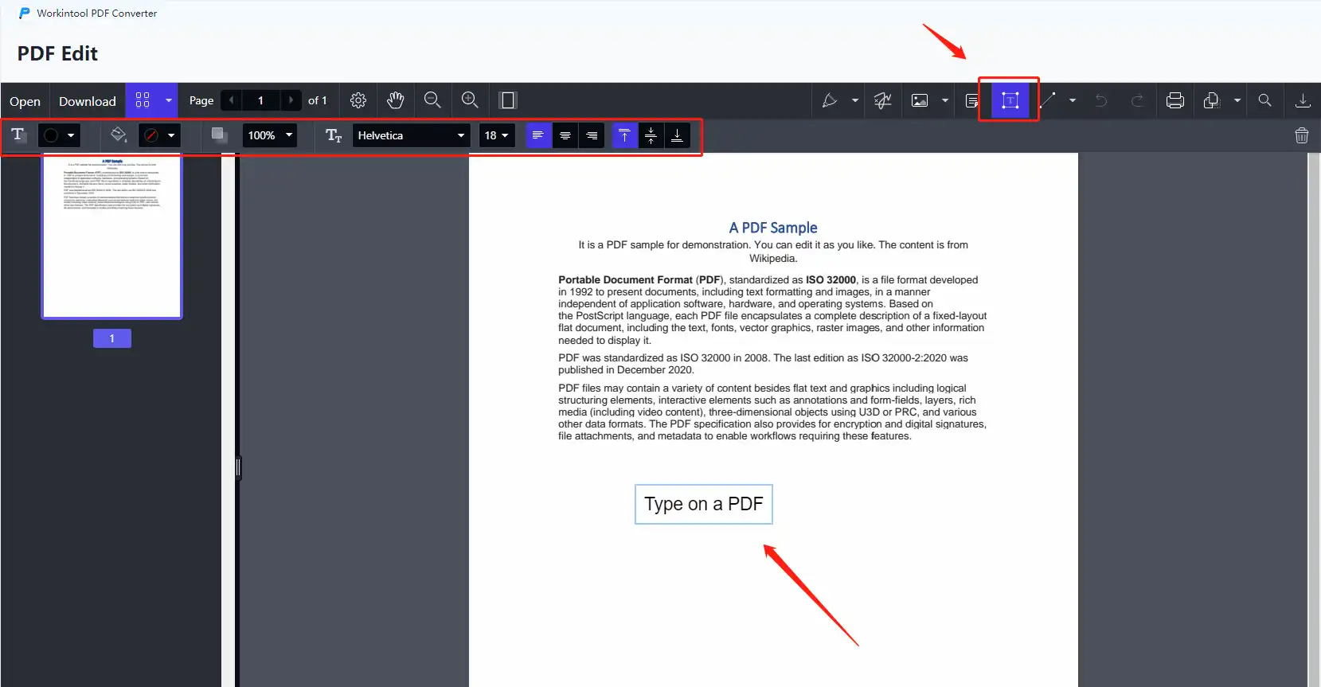The width and height of the screenshot is (1321, 687).
Task: Open the black text color swatch
Action: [x=59, y=135]
